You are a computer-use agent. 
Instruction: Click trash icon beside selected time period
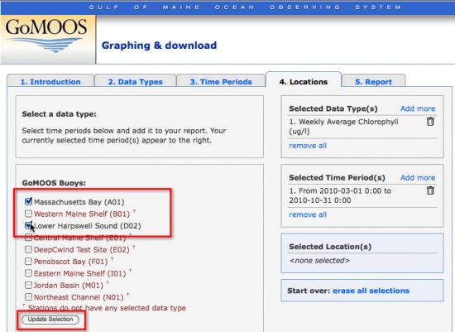click(x=430, y=190)
